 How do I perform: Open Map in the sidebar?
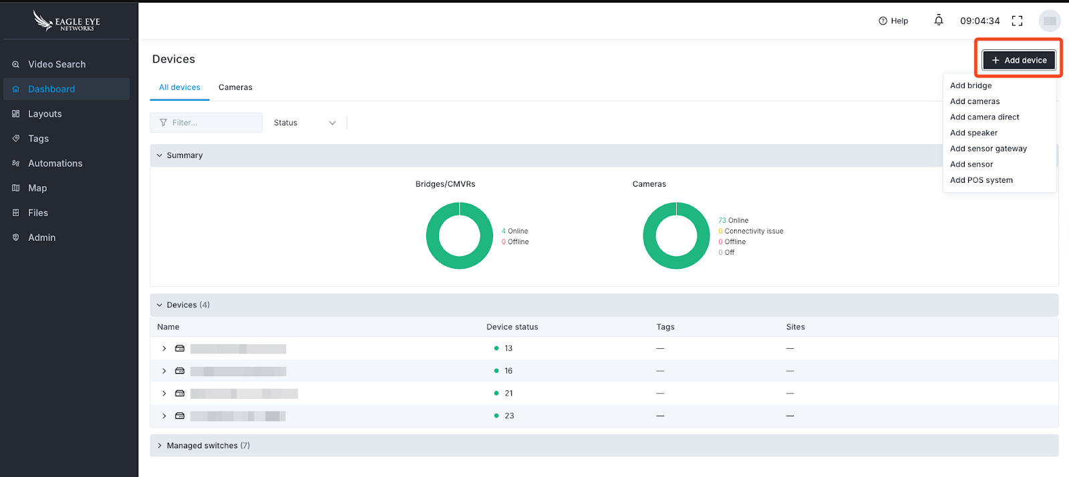37,188
